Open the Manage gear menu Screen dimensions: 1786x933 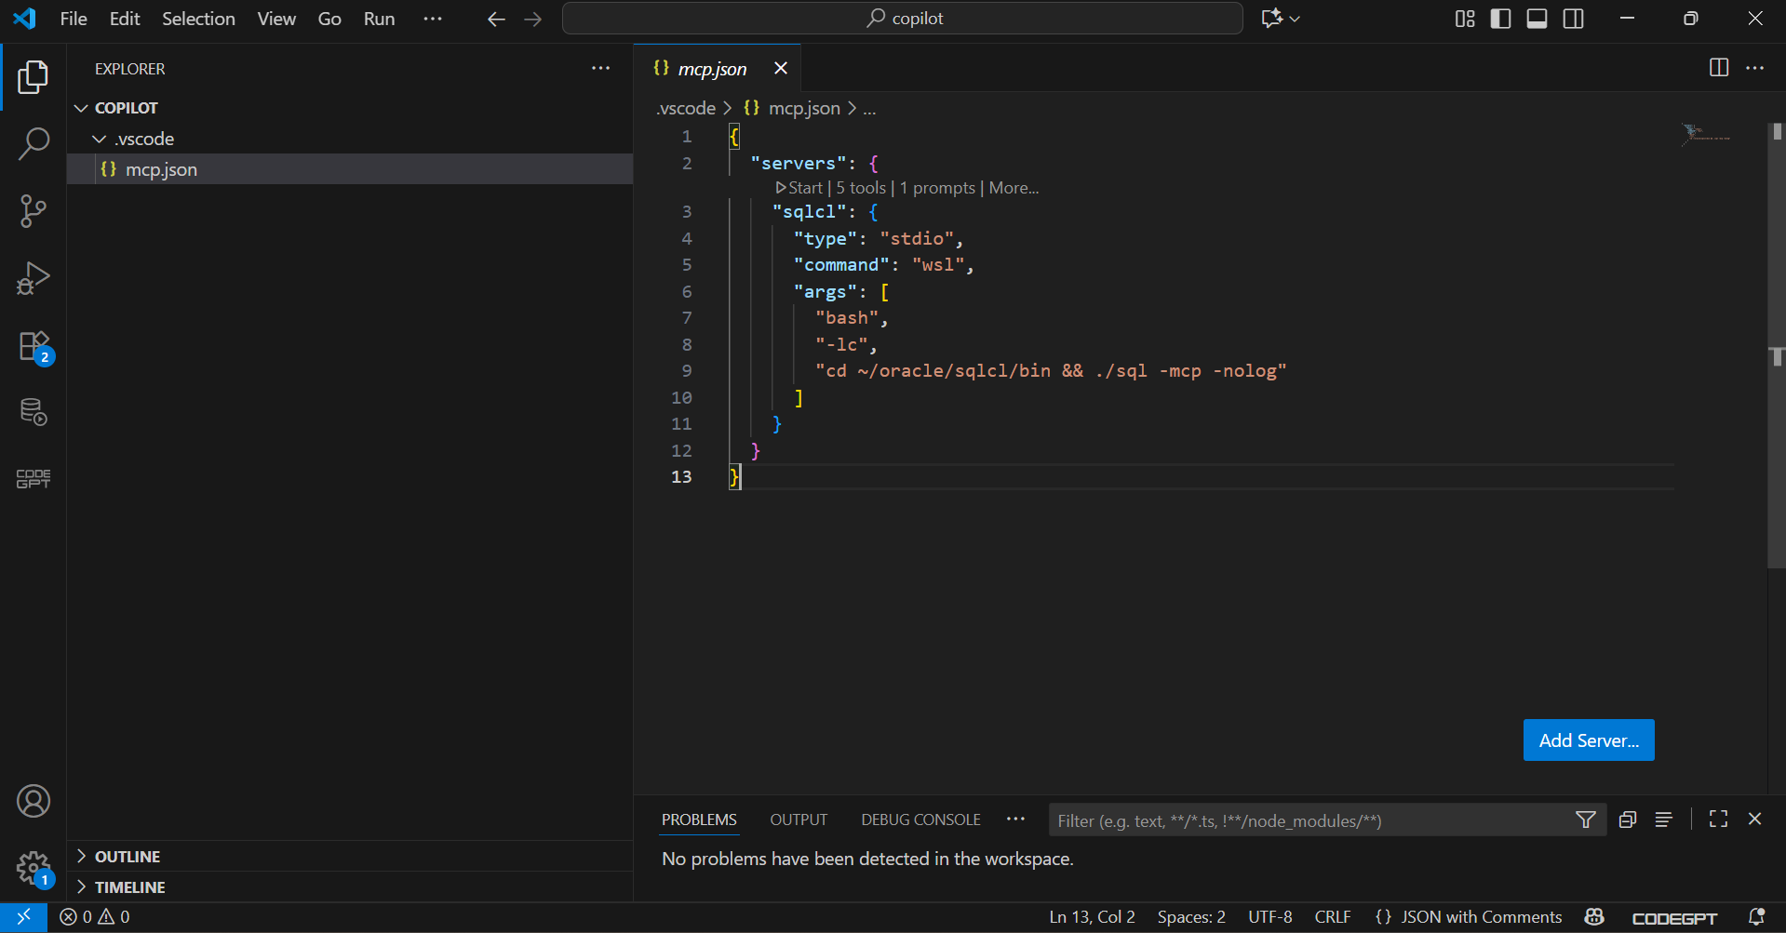[34, 868]
